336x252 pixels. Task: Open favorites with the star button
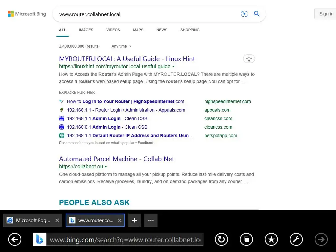pyautogui.click(x=271, y=239)
